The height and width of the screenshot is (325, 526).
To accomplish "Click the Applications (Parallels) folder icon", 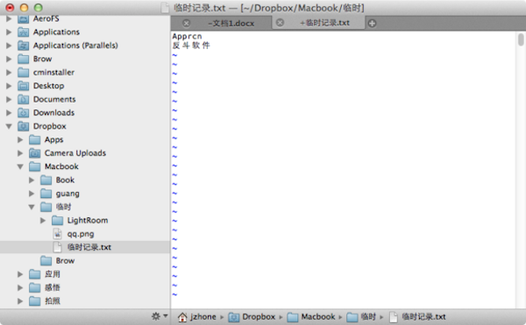I will [23, 46].
